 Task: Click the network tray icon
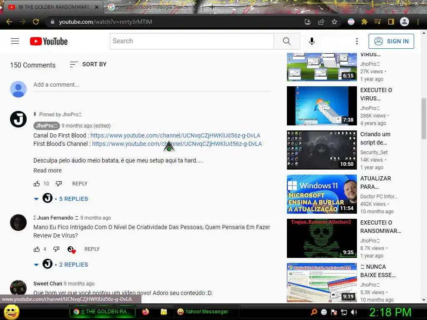[344, 312]
